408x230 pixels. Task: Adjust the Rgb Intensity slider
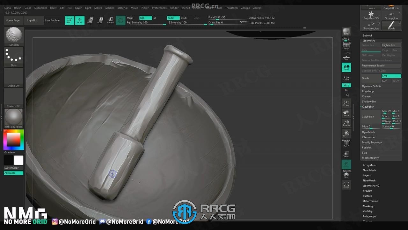pyautogui.click(x=146, y=23)
